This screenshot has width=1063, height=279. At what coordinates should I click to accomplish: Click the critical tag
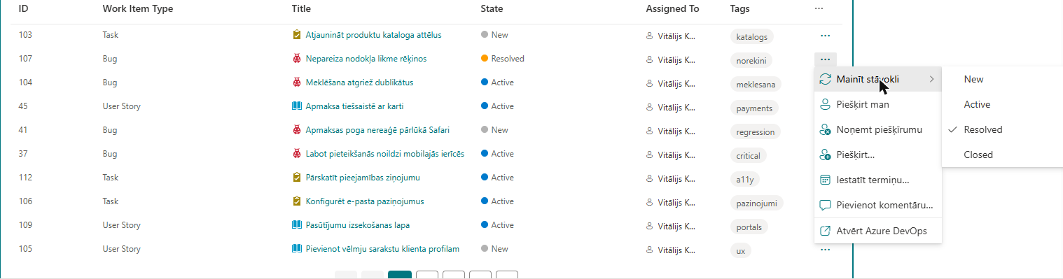tap(749, 155)
